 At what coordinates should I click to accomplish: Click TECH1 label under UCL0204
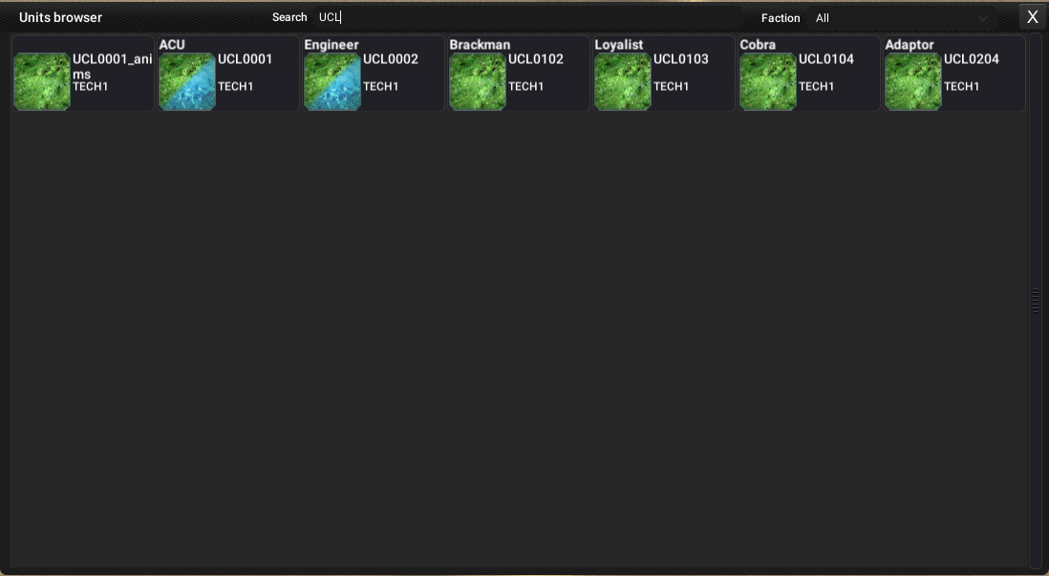[x=961, y=86]
